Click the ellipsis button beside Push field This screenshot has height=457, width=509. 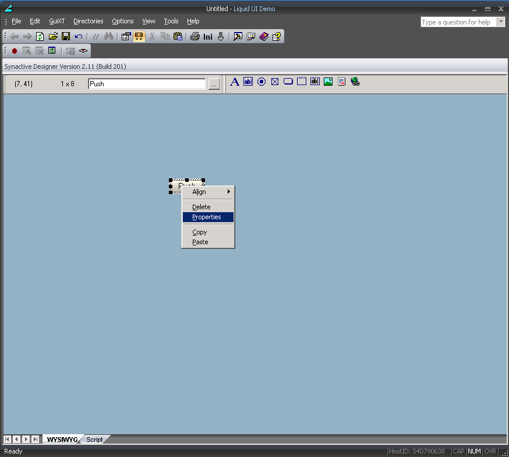point(214,84)
